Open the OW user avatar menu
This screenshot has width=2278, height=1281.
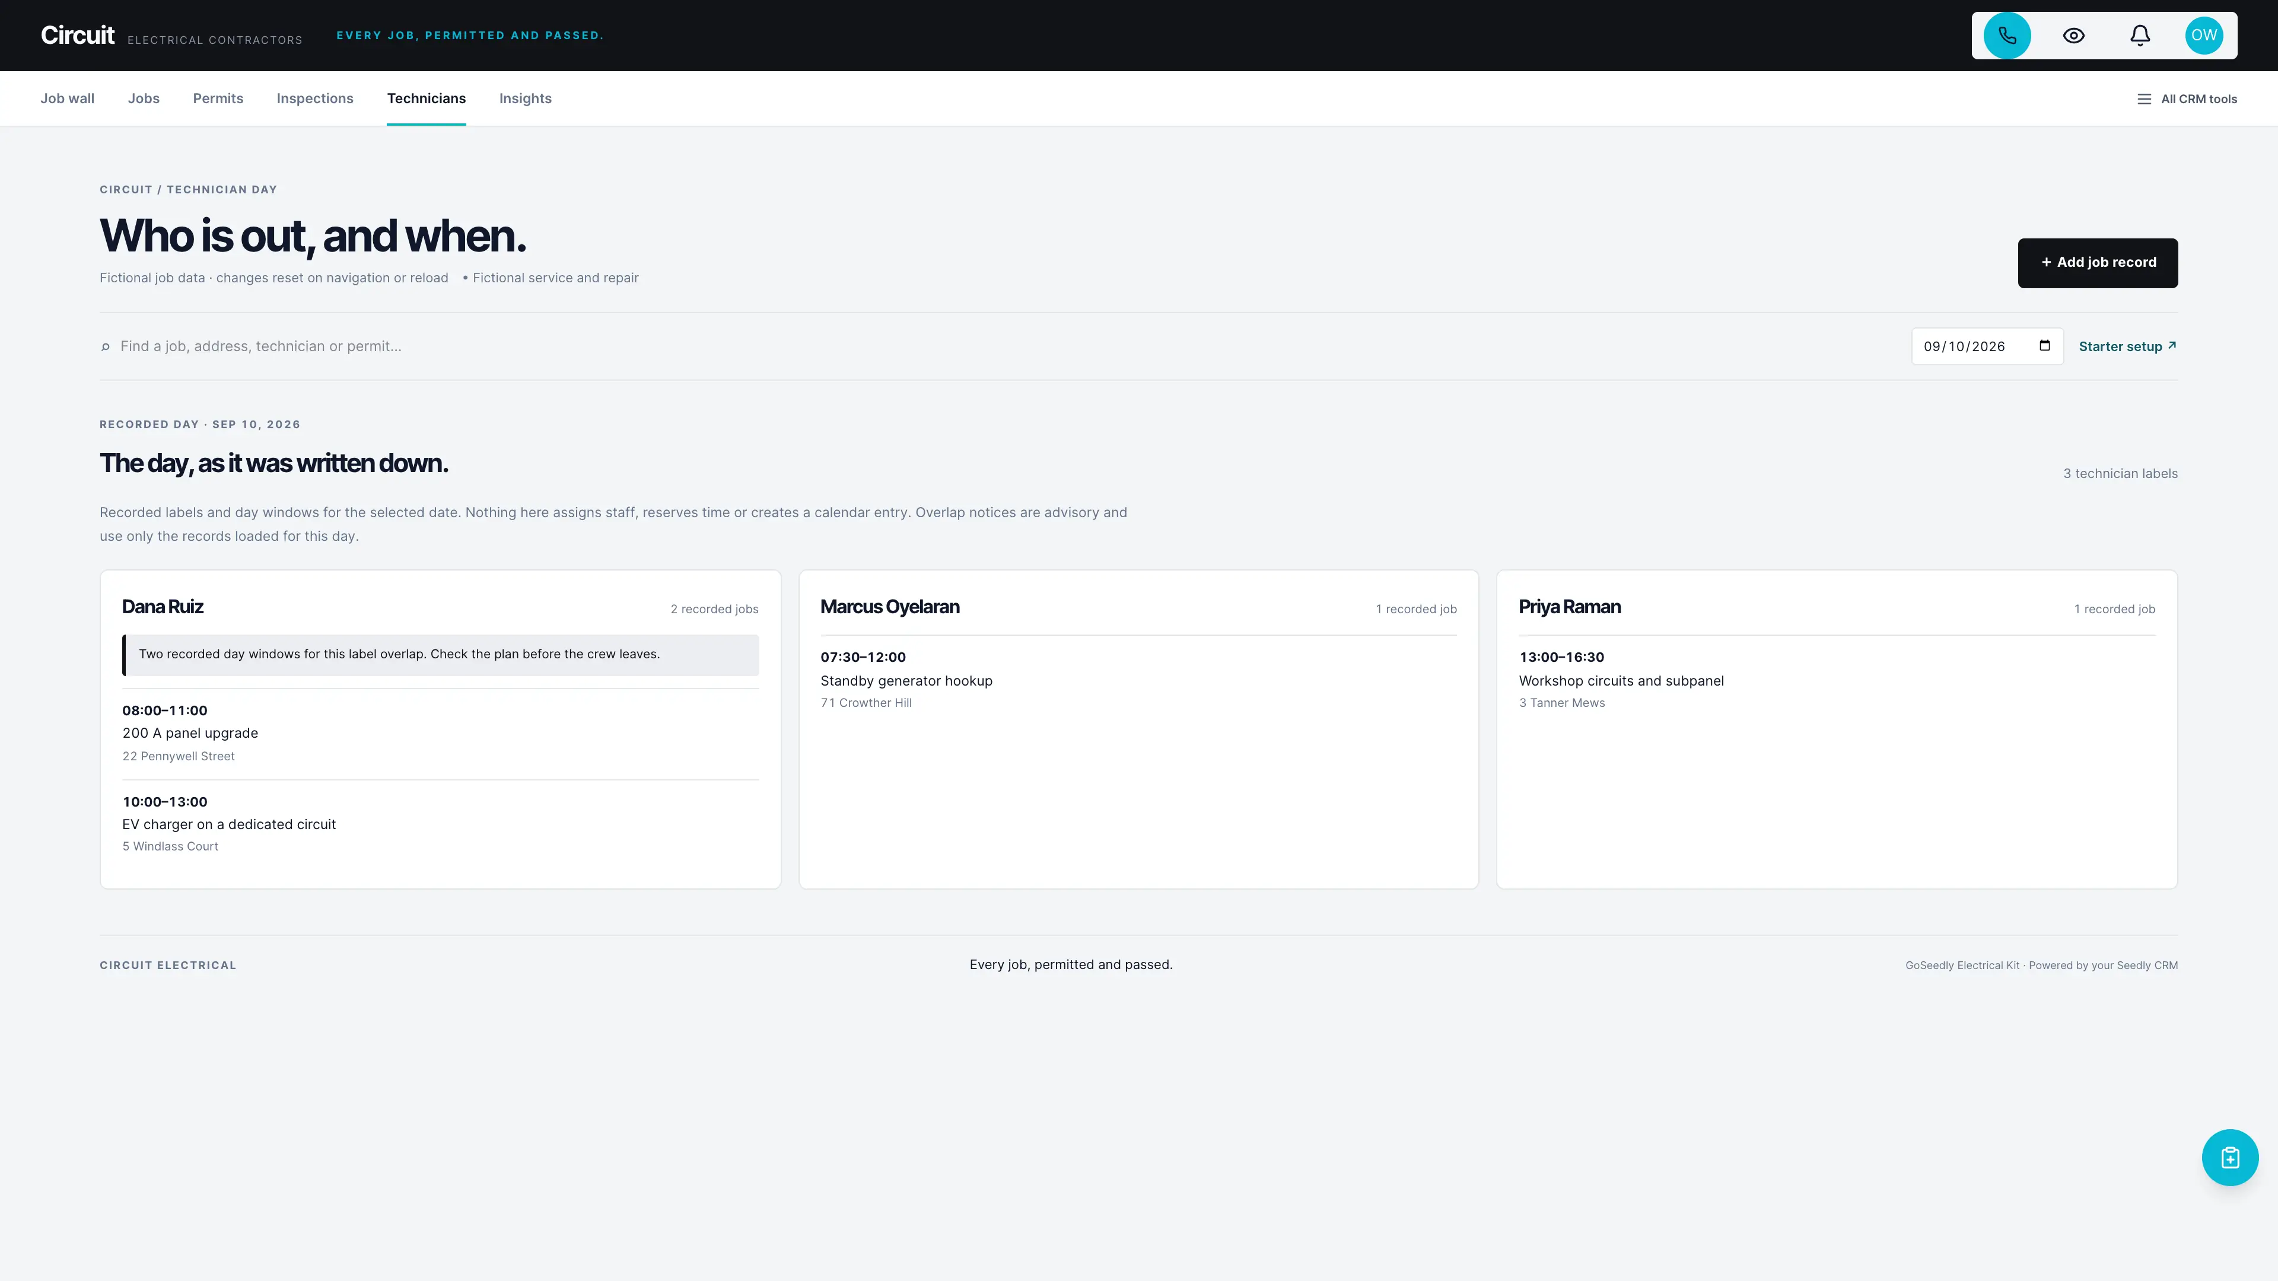2204,36
